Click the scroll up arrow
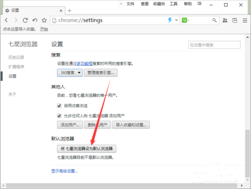This screenshot has height=189, width=251. [x=247, y=37]
